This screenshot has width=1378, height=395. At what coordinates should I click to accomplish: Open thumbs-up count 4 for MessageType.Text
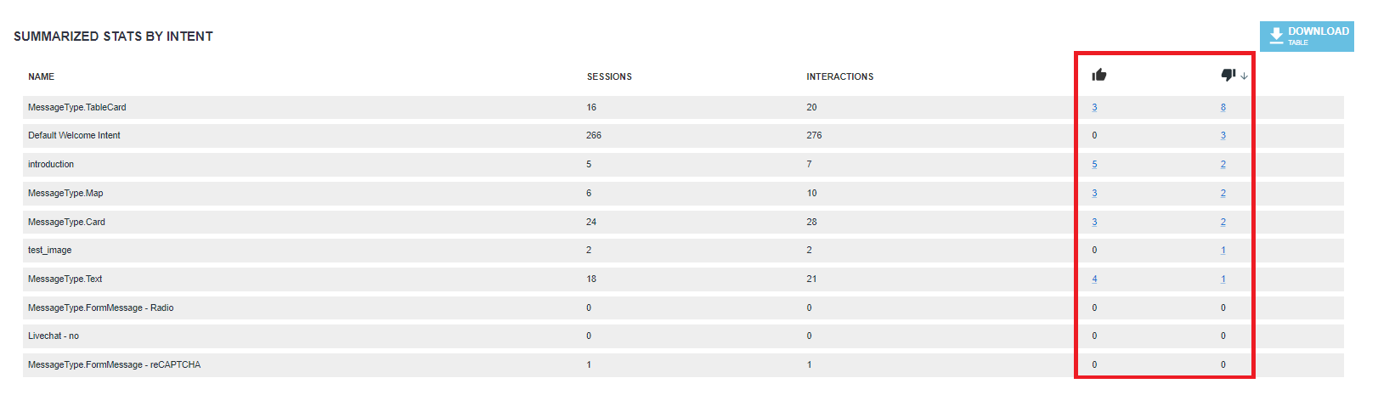(x=1094, y=279)
